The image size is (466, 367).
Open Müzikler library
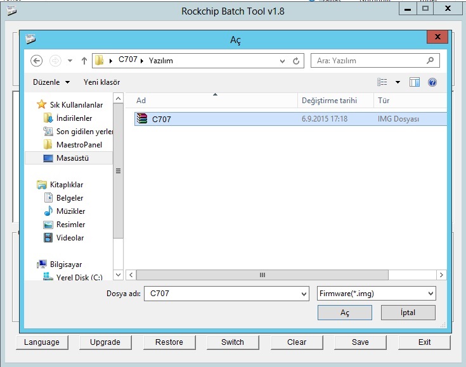pos(71,211)
